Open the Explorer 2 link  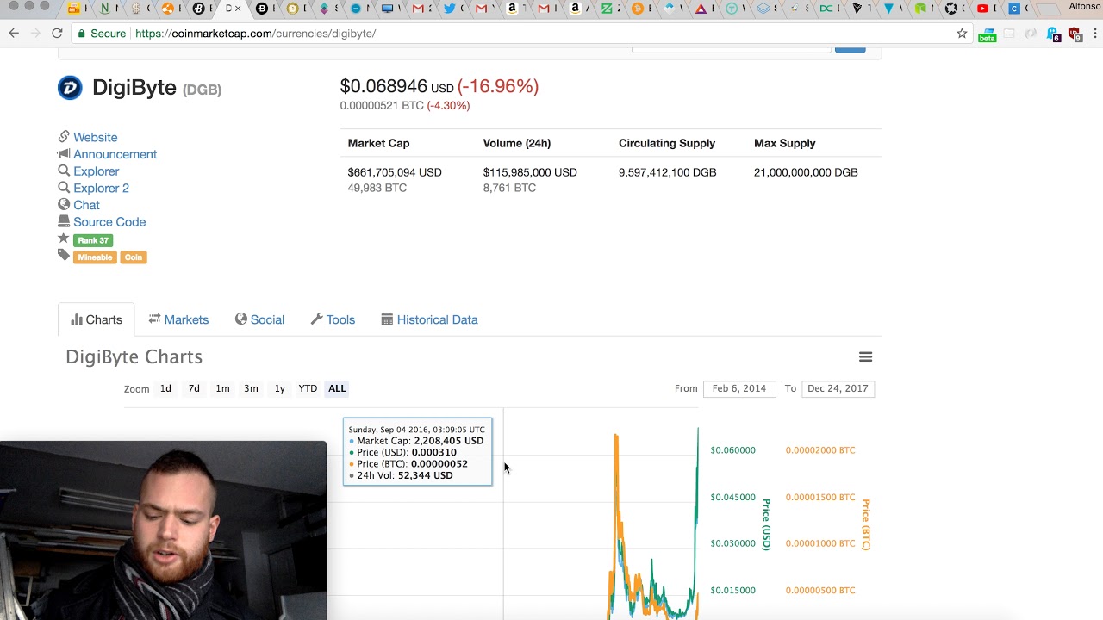101,188
